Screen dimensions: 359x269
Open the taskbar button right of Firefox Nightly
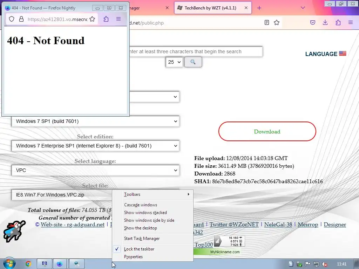coord(77,264)
